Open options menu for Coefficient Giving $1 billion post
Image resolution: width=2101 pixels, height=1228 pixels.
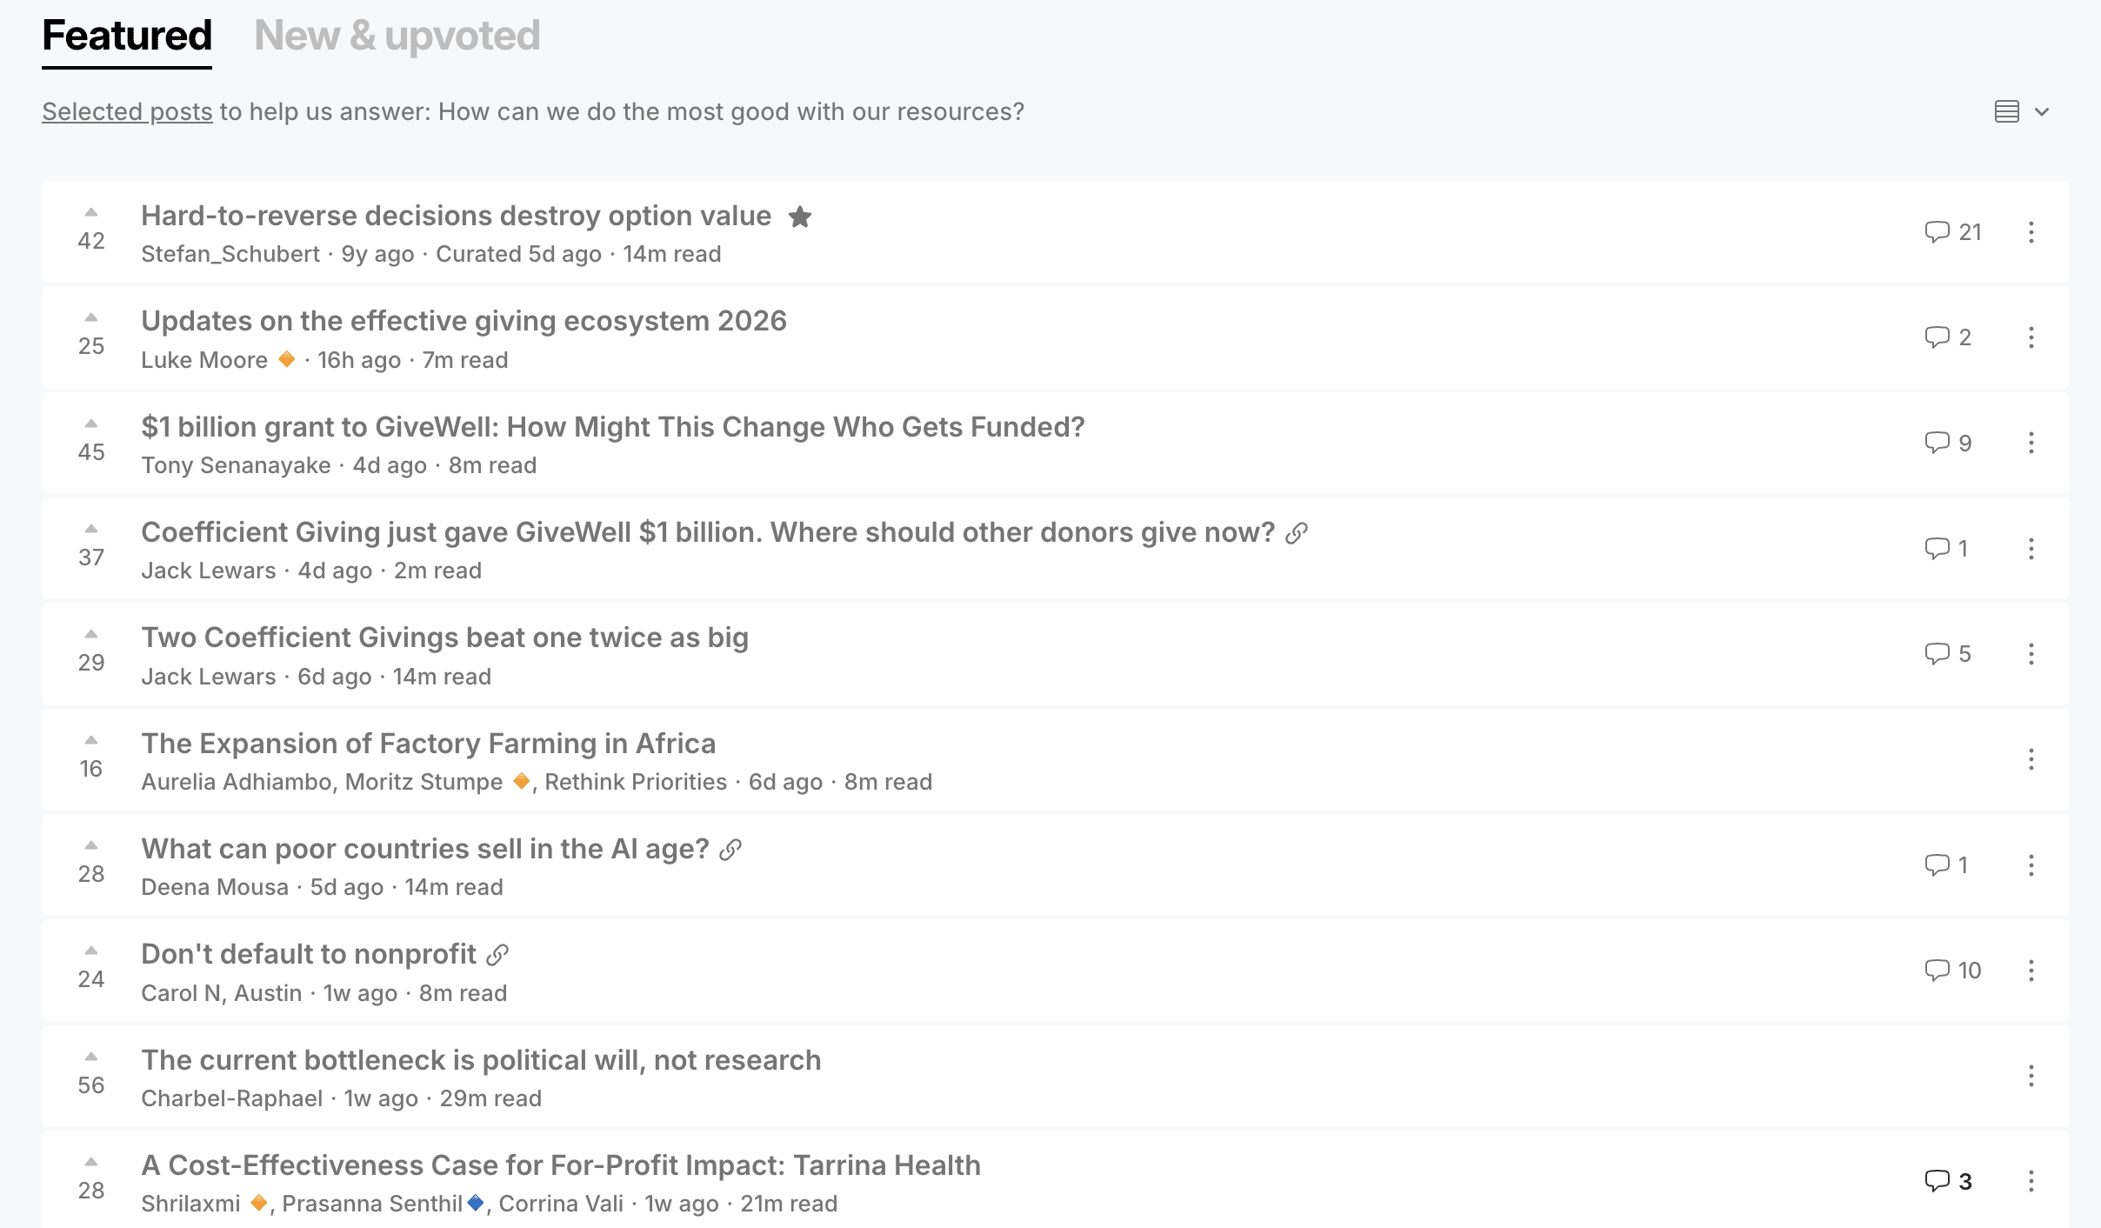2031,549
